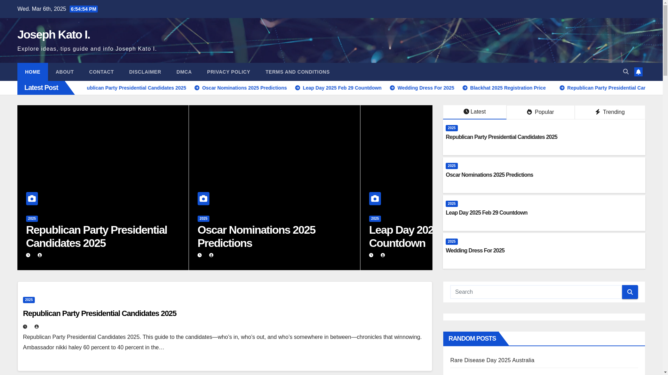668x375 pixels.
Task: Click the notification bell icon
Action: (x=638, y=72)
